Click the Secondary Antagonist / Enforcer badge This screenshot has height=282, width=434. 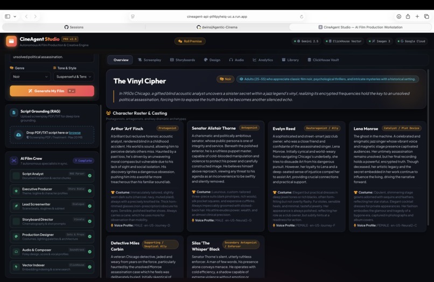pos(241,244)
